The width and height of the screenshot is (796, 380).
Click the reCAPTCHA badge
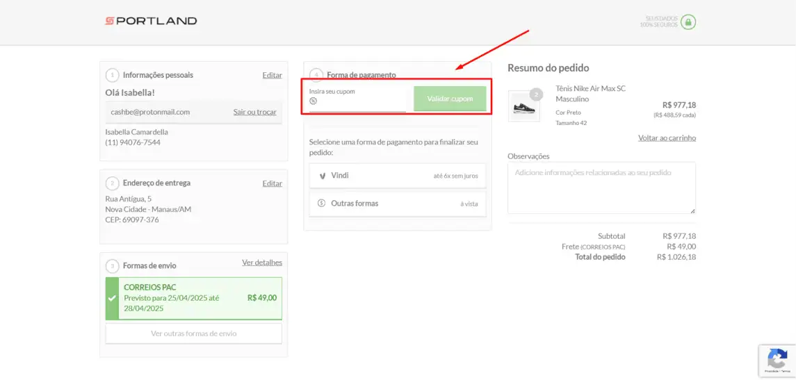pos(777,361)
